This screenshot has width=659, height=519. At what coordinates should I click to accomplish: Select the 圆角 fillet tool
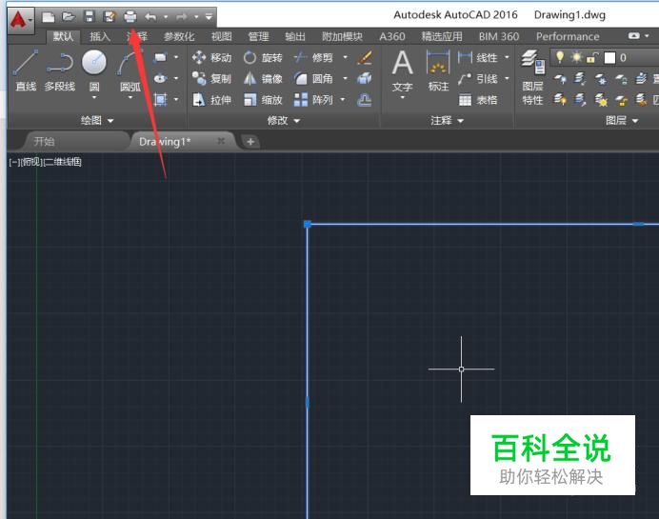coord(313,79)
